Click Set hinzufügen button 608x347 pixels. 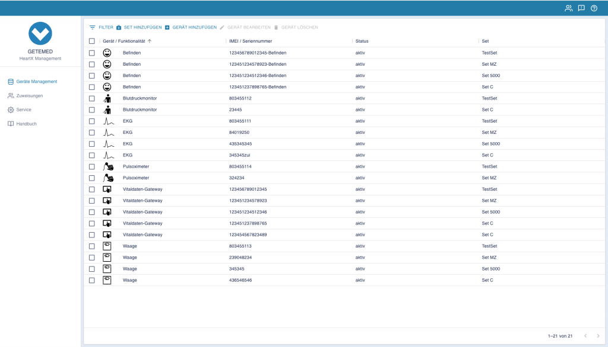coord(139,27)
